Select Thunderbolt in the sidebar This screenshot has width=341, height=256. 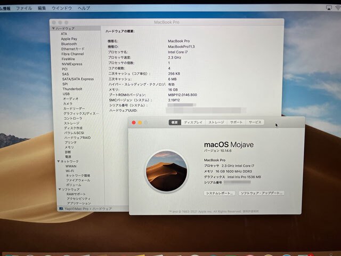point(72,89)
